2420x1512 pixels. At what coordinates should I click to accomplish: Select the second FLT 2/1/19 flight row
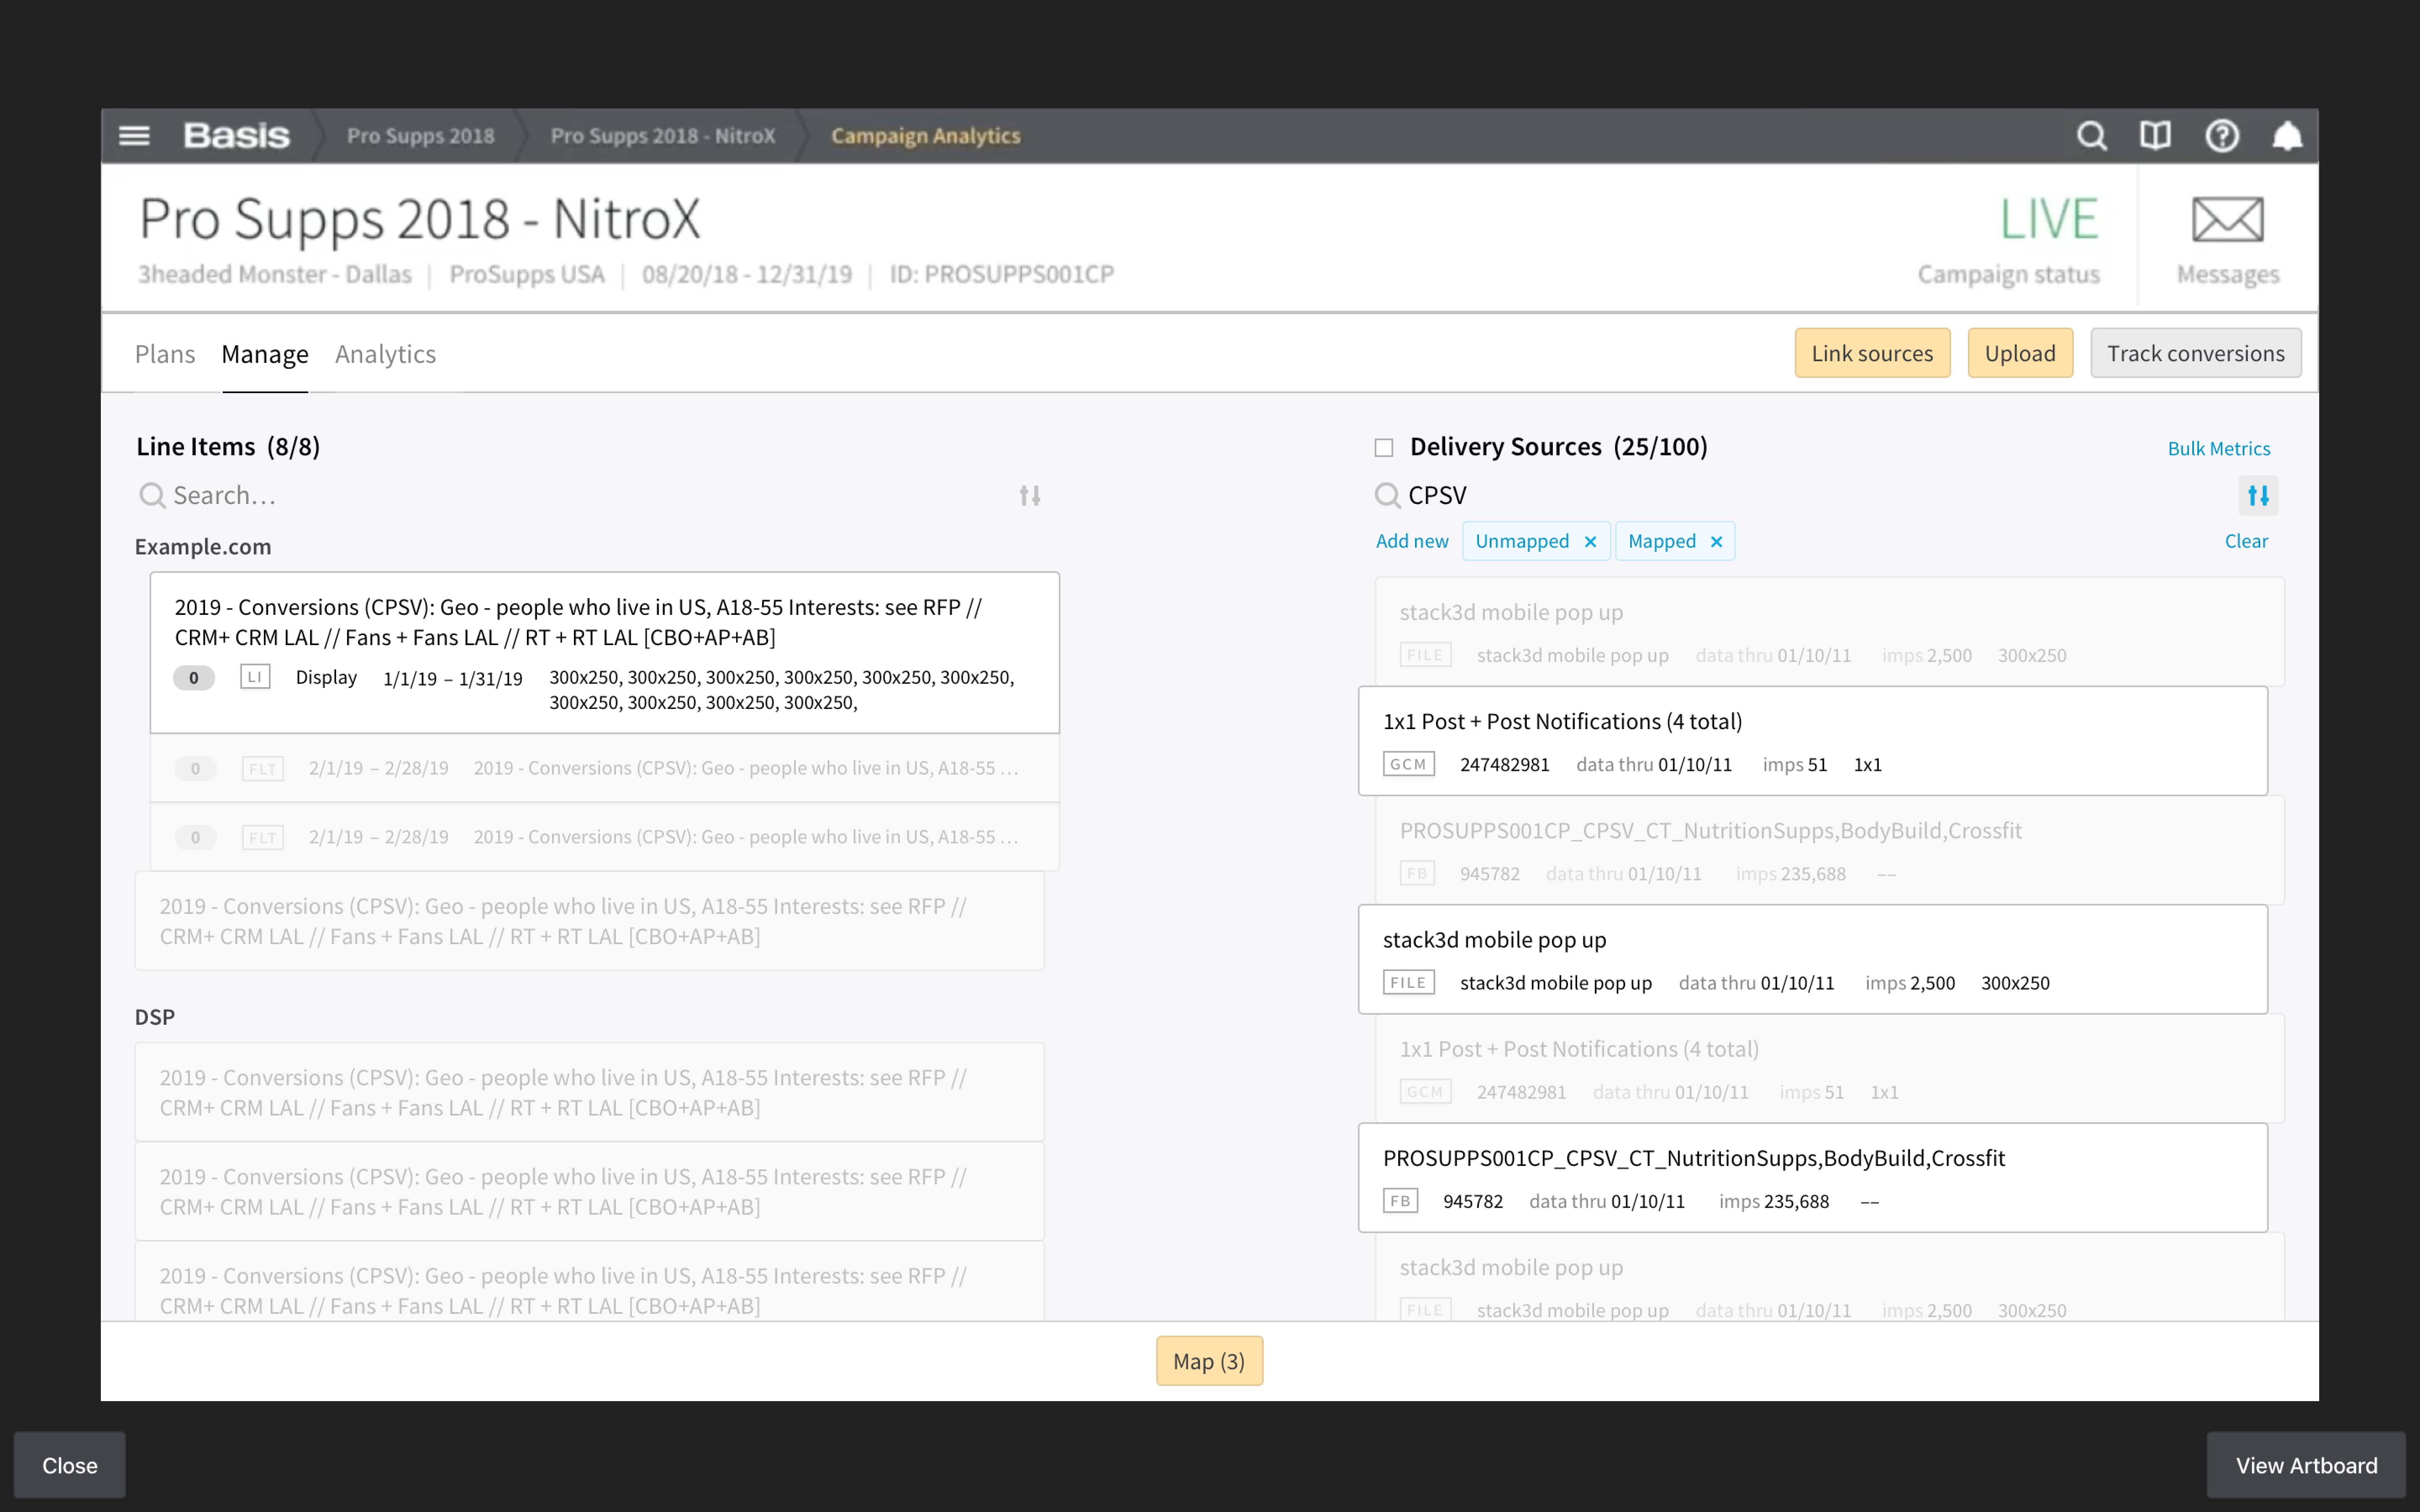[x=605, y=837]
